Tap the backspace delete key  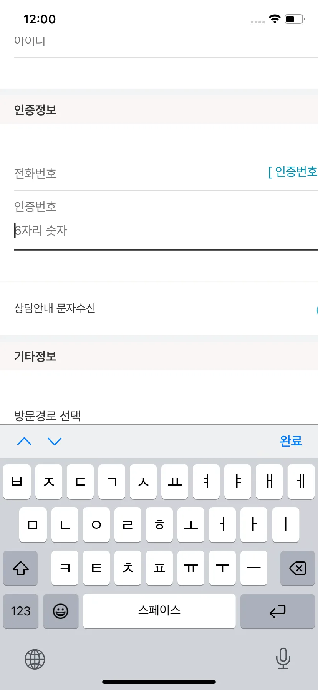(297, 568)
